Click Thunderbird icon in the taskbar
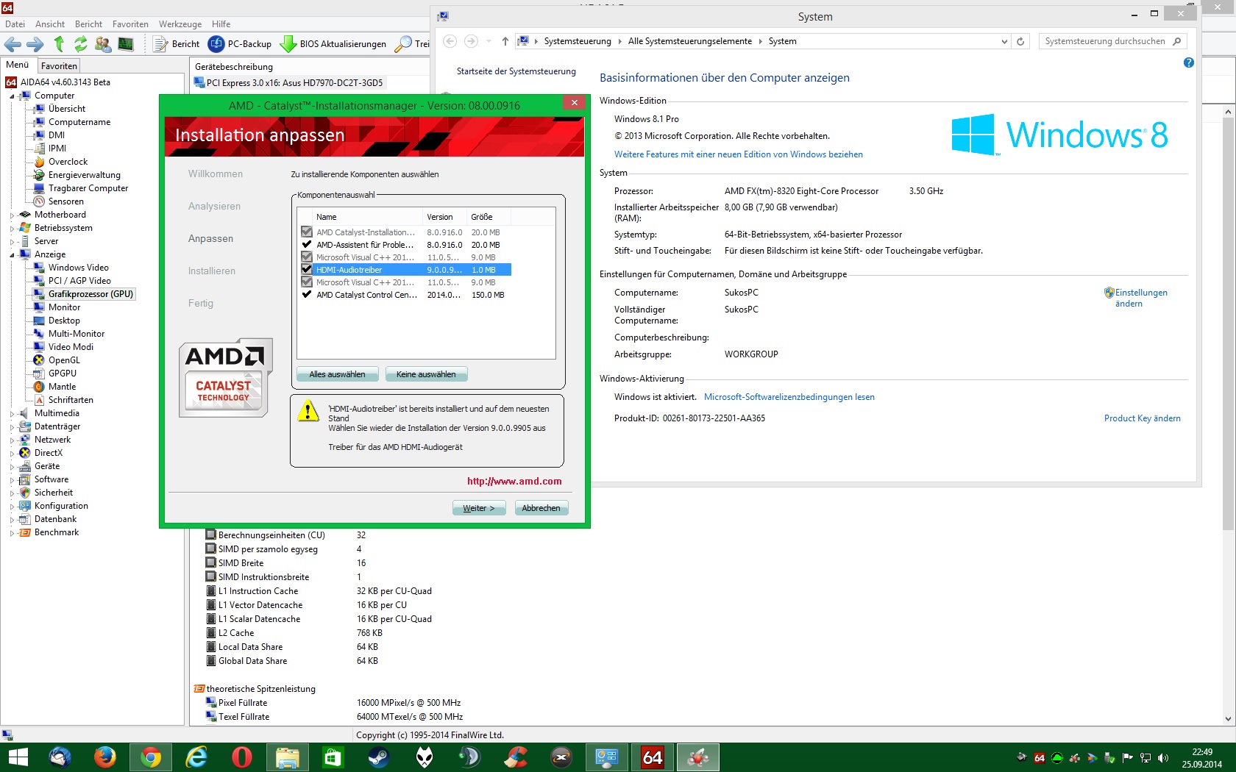This screenshot has height=772, width=1236. tap(60, 757)
